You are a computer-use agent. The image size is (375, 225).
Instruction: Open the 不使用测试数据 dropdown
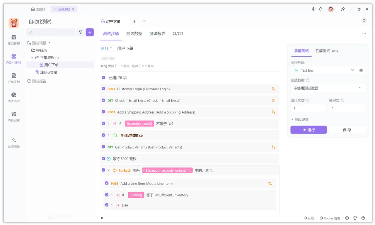pyautogui.click(x=328, y=88)
